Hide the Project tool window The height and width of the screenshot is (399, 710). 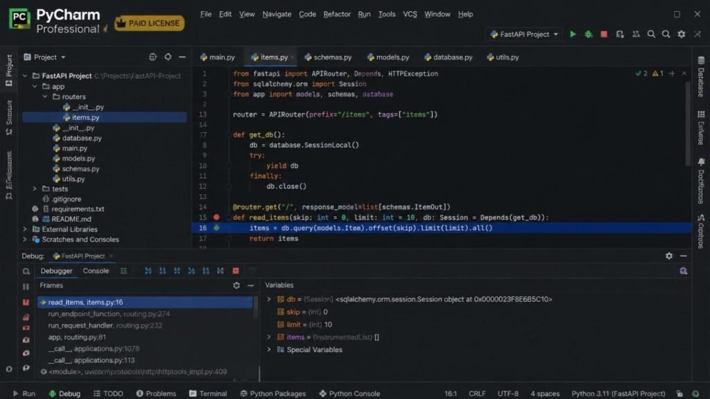pos(182,57)
